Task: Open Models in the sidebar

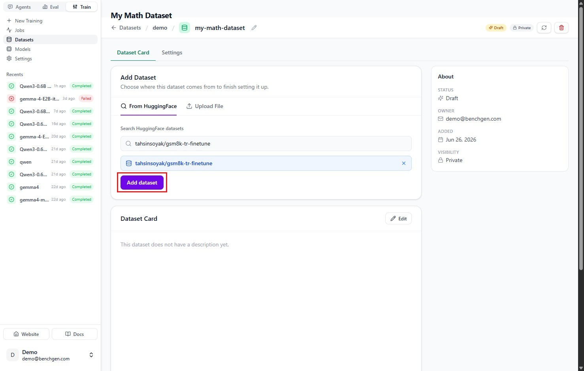Action: click(x=50, y=49)
